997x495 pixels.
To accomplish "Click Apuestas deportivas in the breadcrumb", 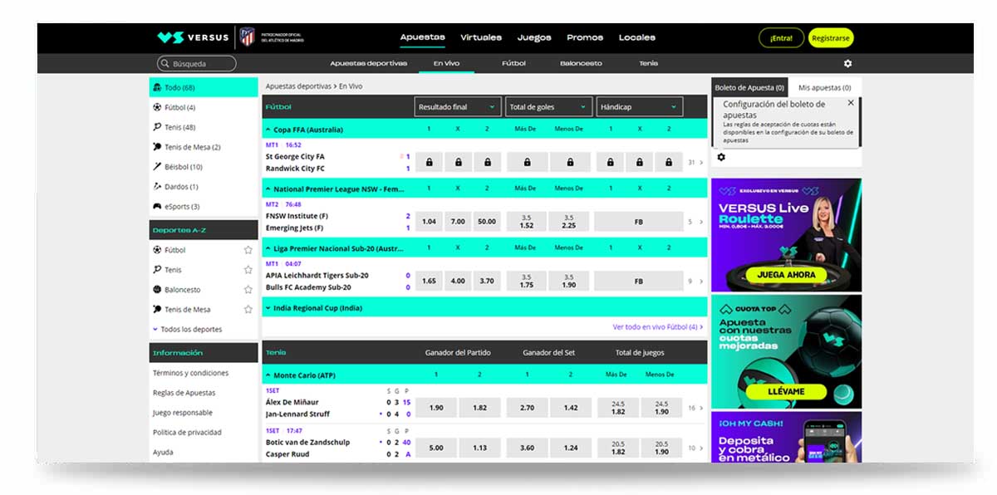I will (298, 86).
